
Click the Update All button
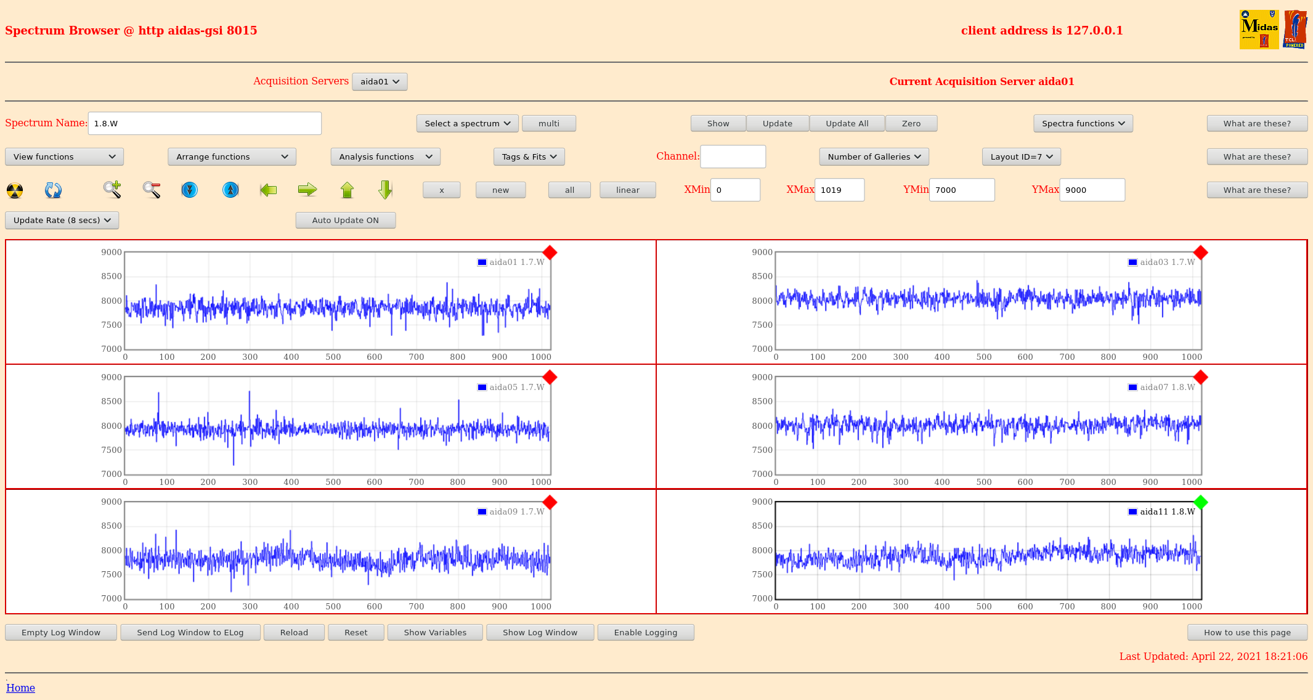(847, 123)
